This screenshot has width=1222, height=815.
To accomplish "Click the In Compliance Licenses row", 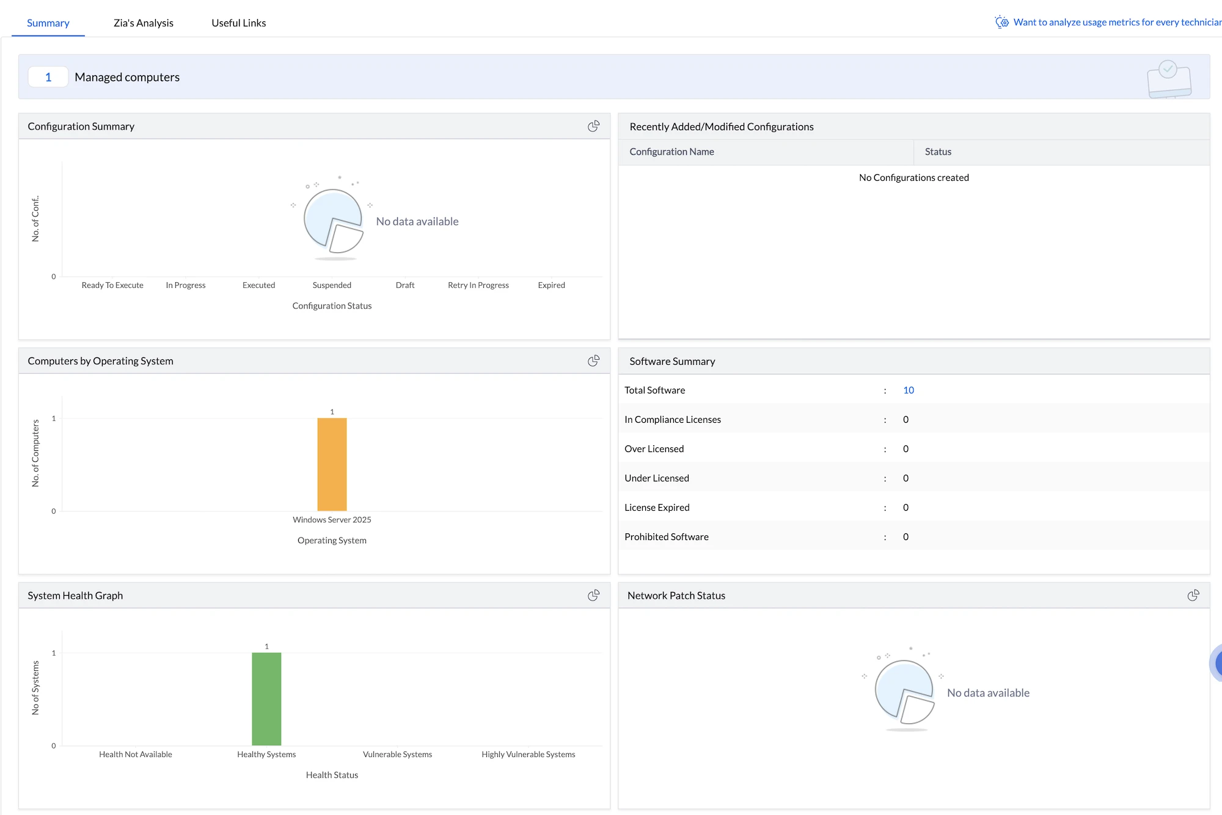I will pos(914,419).
